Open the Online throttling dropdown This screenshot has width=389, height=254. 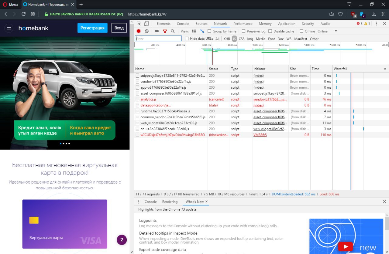(327, 31)
